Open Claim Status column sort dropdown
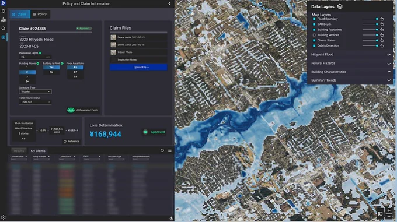Screen dimensions: 397x222 point(74,157)
